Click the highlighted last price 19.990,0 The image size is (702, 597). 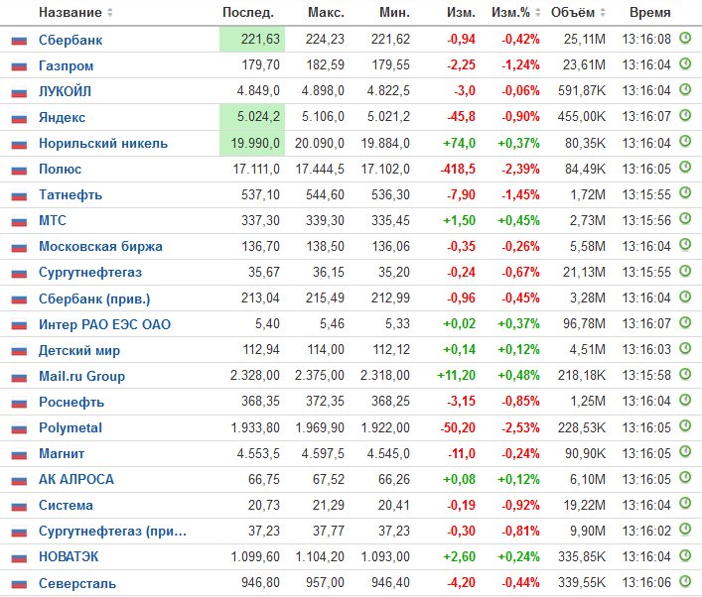coord(252,143)
